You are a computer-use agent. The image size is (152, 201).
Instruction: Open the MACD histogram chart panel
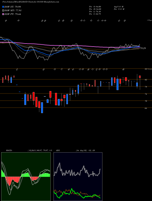26,177
